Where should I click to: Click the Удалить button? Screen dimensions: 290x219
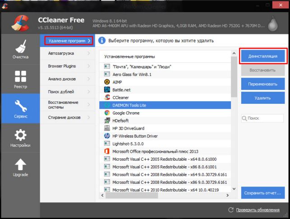(x=263, y=98)
